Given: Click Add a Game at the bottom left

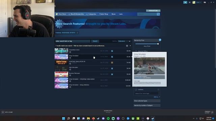Looking at the screenshot, I should pyautogui.click(x=7, y=112).
